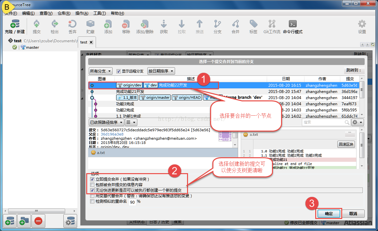This screenshot has height=231, width=378.
Task: Enable 包括被合并提交的信息内容 checkbox
Action: [92, 185]
